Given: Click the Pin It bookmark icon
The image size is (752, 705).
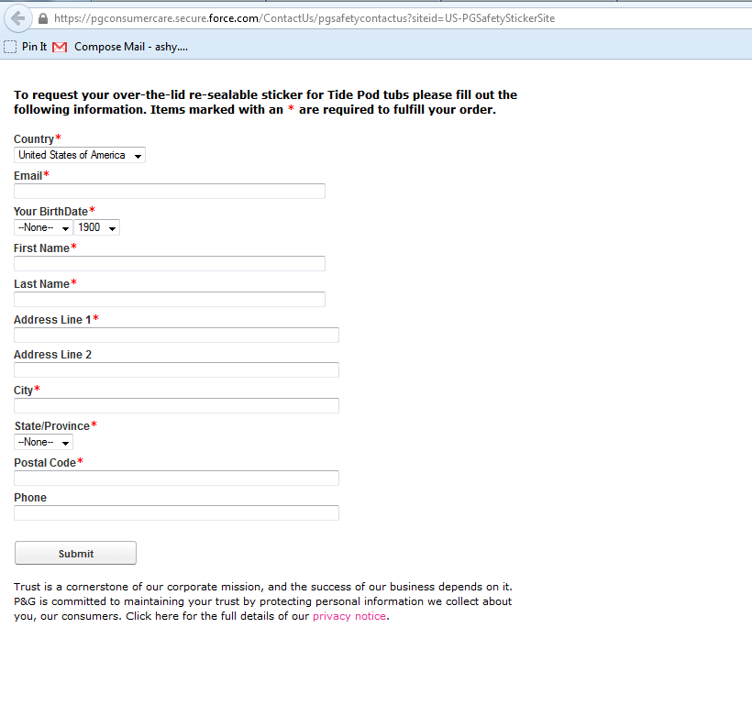Looking at the screenshot, I should click(10, 47).
